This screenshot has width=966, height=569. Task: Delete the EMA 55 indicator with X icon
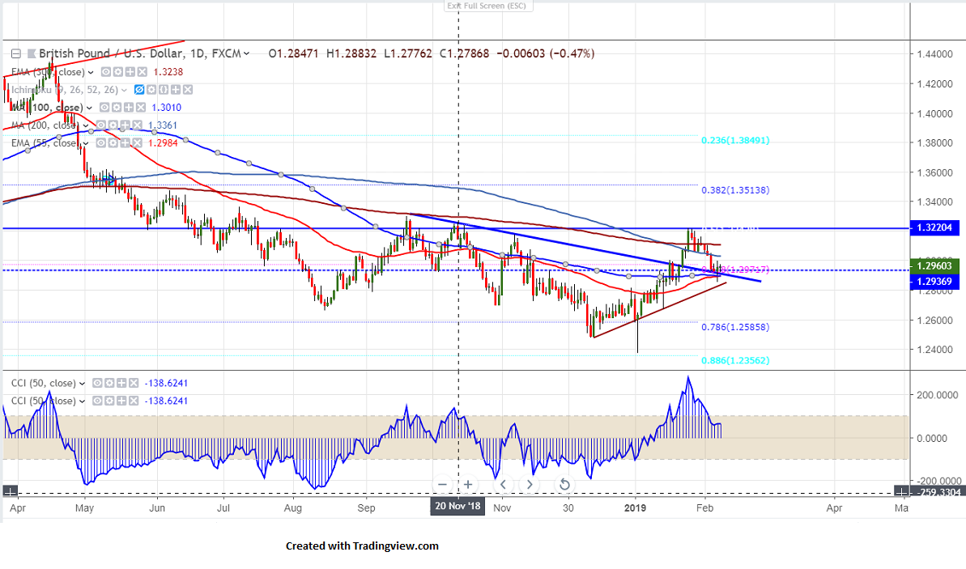[x=138, y=143]
